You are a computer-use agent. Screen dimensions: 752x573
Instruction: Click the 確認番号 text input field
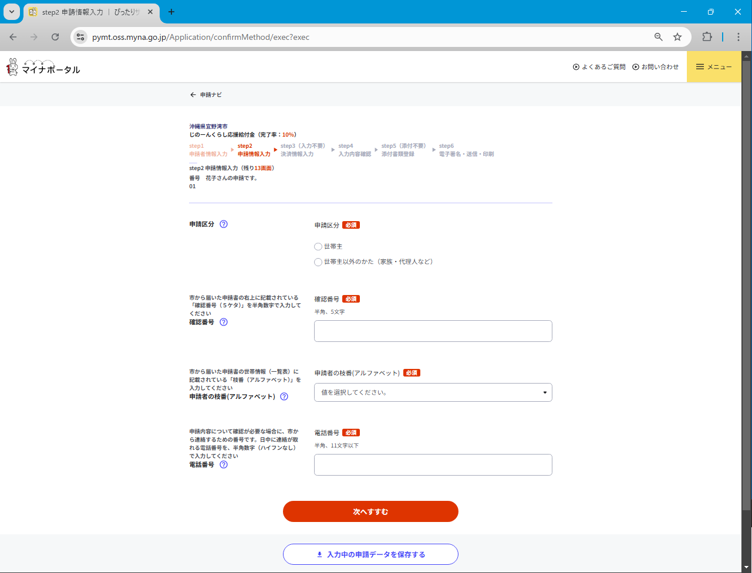(x=433, y=331)
